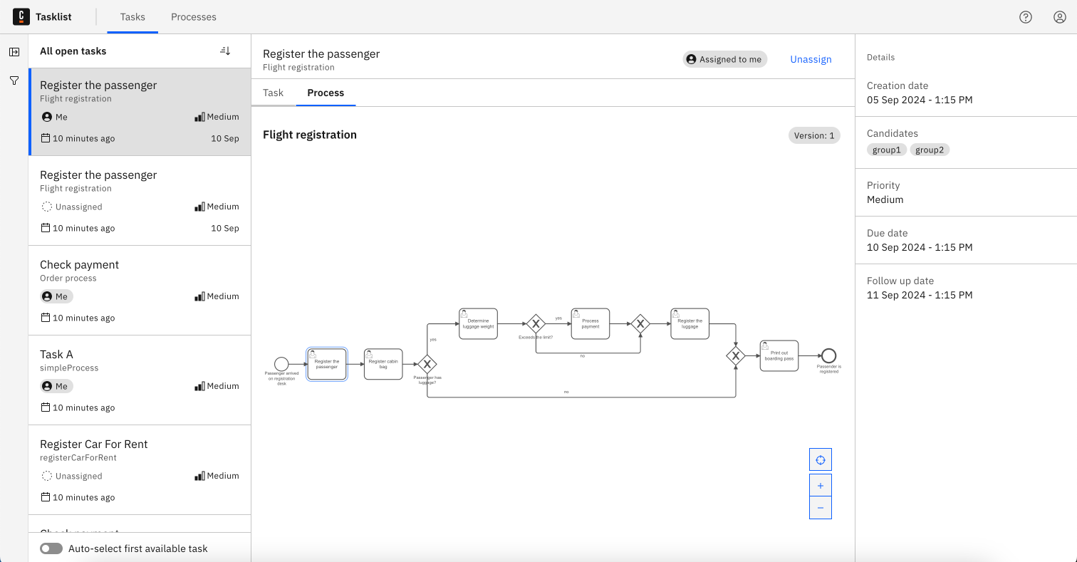Open the Version: 1 badge
This screenshot has width=1077, height=562.
tap(814, 135)
